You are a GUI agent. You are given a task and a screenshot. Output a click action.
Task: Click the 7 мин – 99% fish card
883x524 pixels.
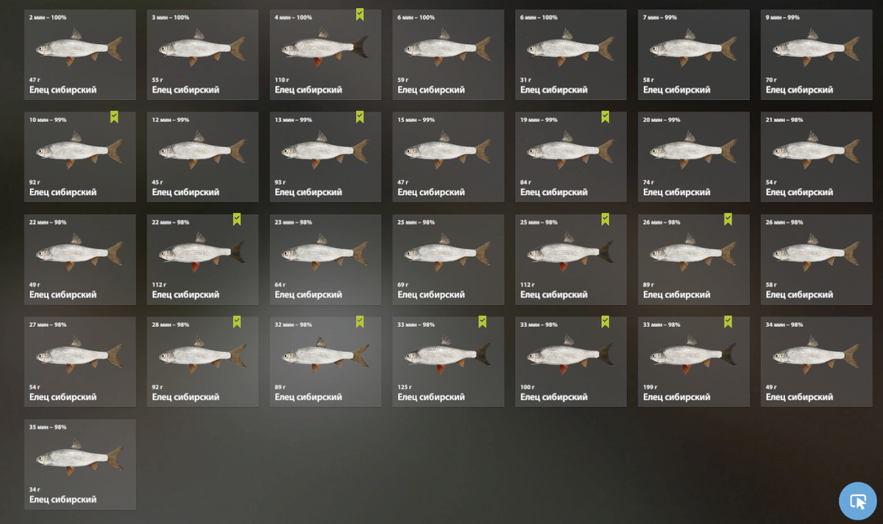pos(694,54)
